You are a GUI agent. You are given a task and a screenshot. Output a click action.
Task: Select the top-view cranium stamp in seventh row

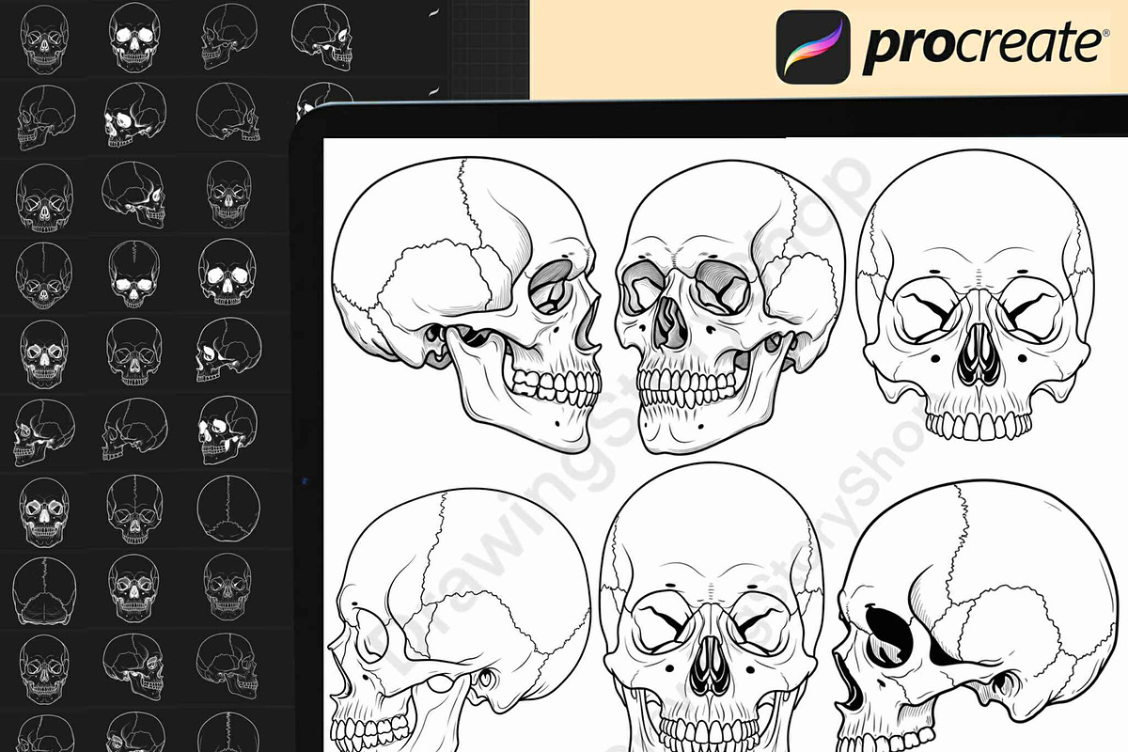click(227, 508)
